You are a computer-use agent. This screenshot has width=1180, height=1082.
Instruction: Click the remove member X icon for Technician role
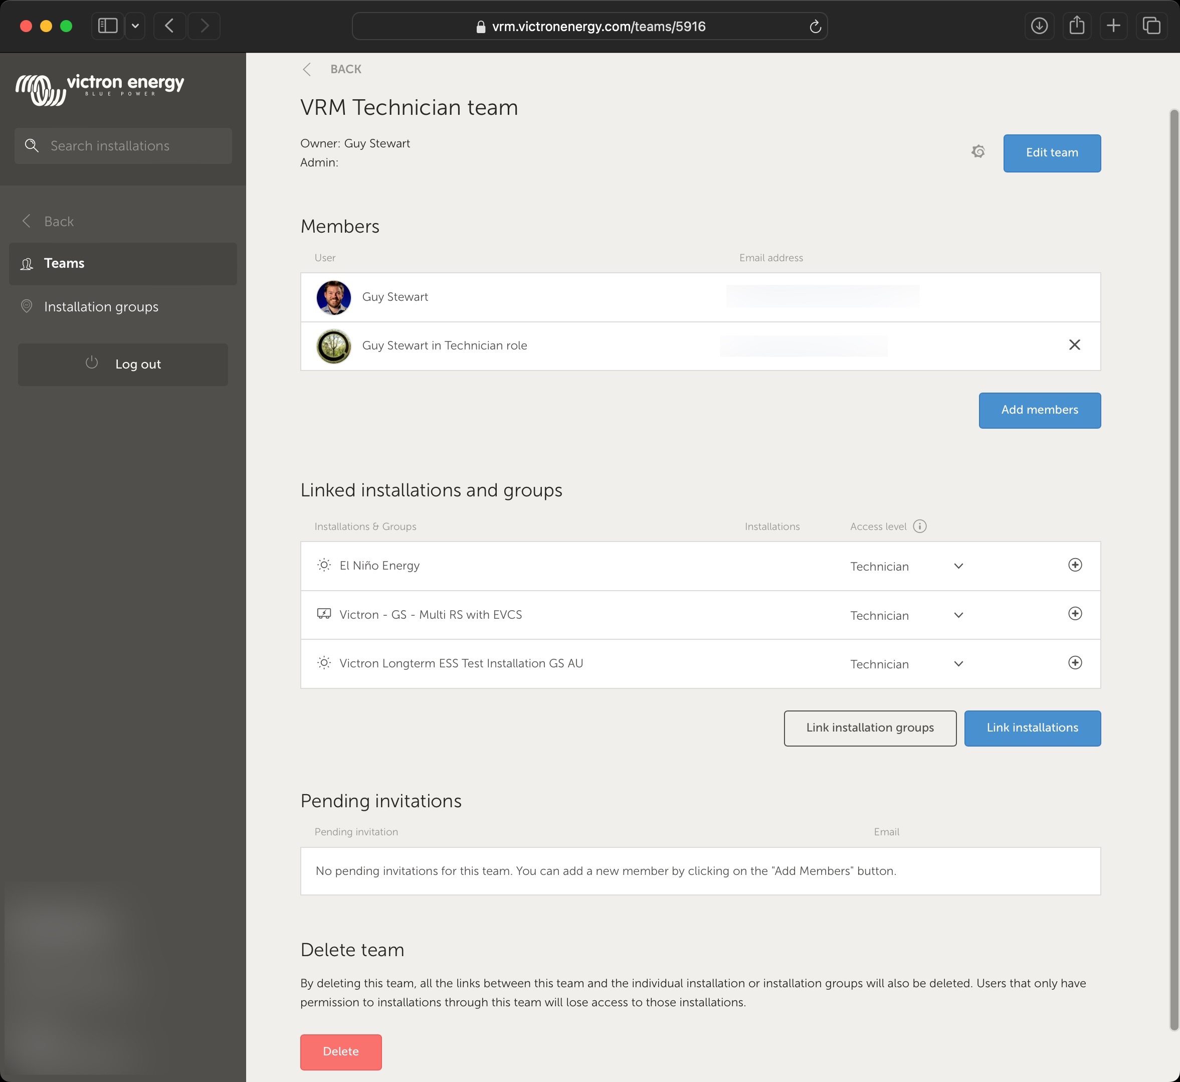pos(1075,344)
